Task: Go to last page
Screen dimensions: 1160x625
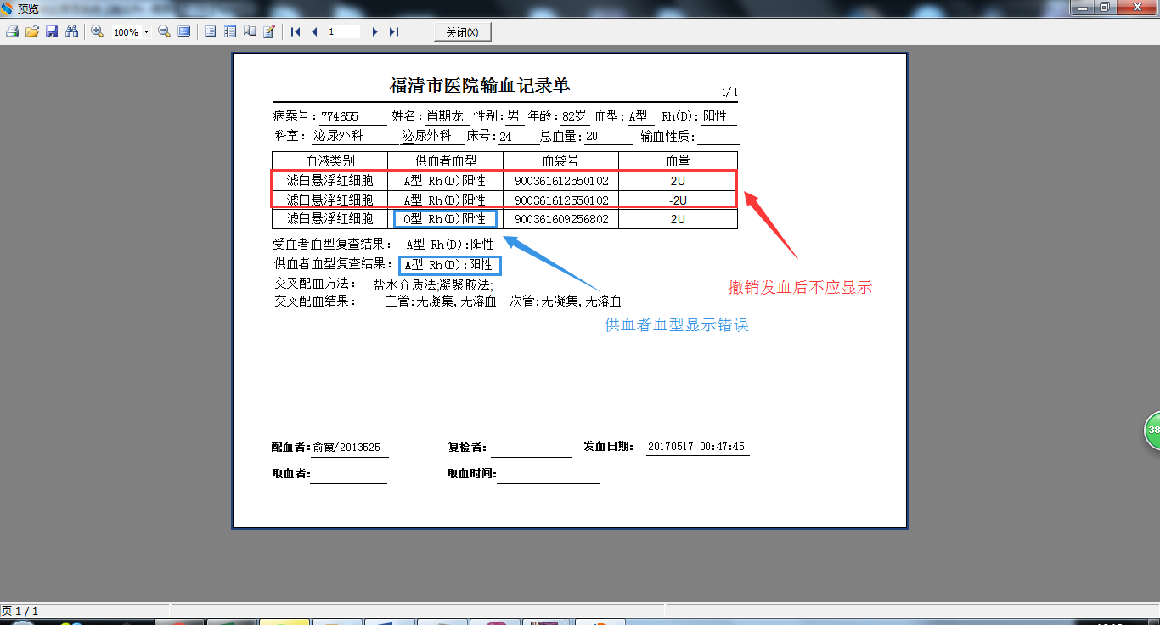Action: coord(393,31)
